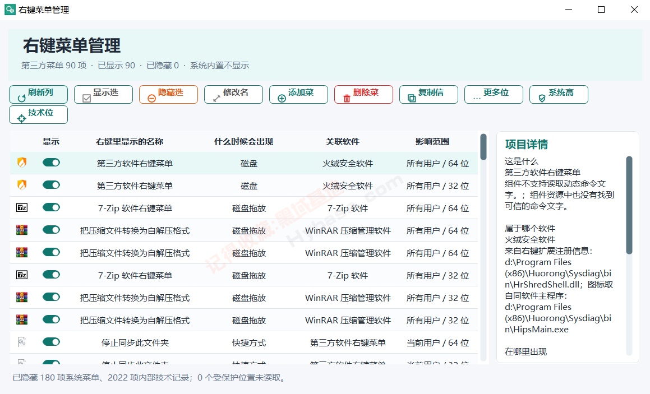Viewport: 650px width, 394px height.
Task: Click the shield icon on 系统高 button
Action: point(542,98)
